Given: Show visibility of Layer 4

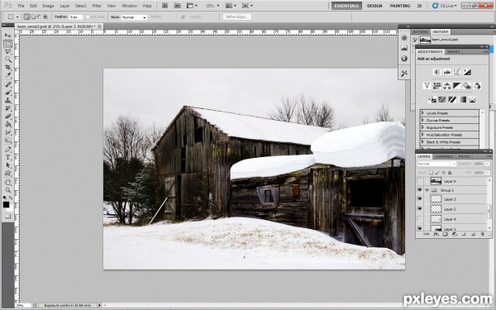Looking at the screenshot, I should click(420, 218).
